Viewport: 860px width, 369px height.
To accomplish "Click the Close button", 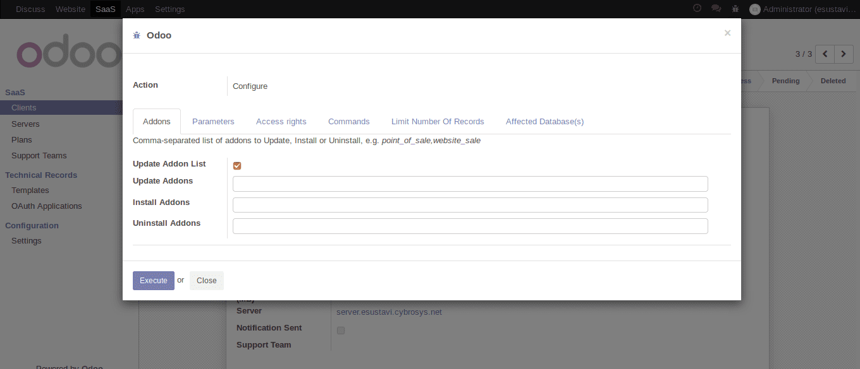I will pos(207,281).
